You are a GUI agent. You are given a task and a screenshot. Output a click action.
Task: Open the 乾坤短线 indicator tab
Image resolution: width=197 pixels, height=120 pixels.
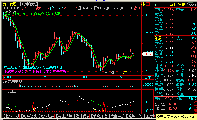29,116
